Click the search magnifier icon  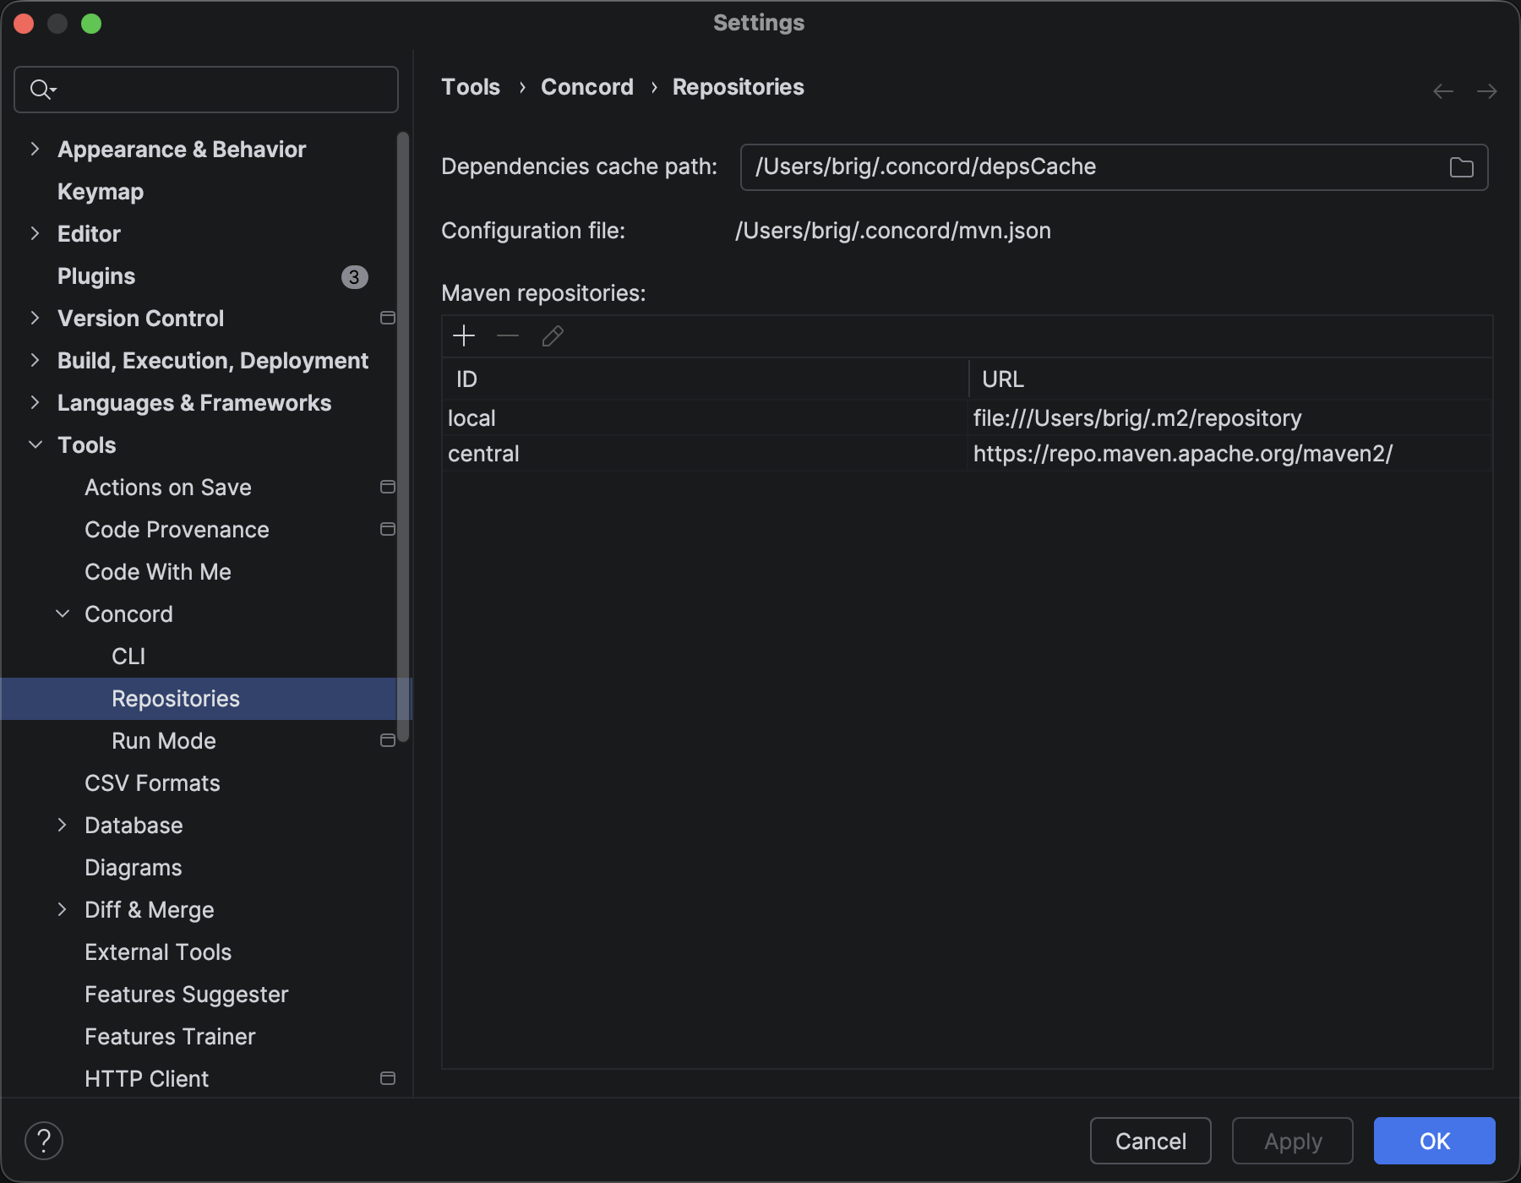(x=41, y=90)
